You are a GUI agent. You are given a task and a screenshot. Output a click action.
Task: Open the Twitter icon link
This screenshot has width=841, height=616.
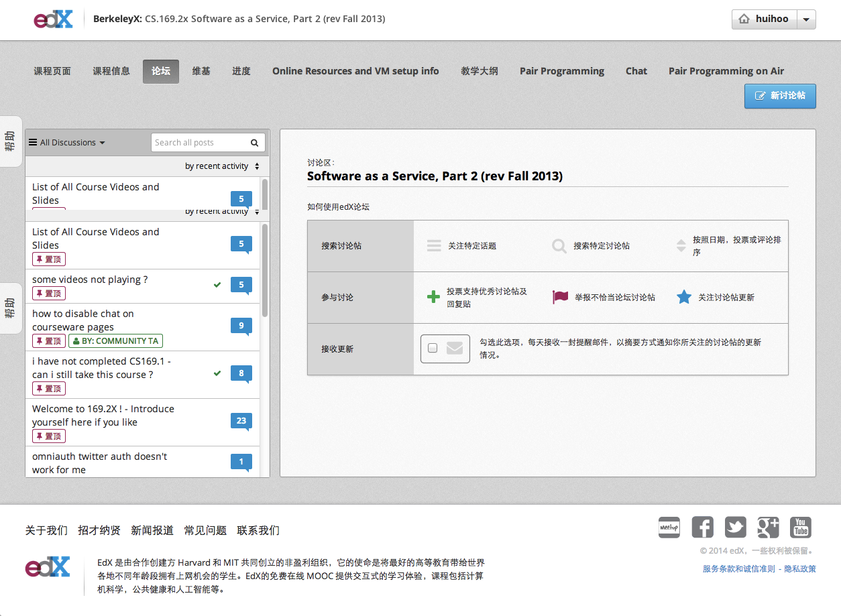coord(735,527)
